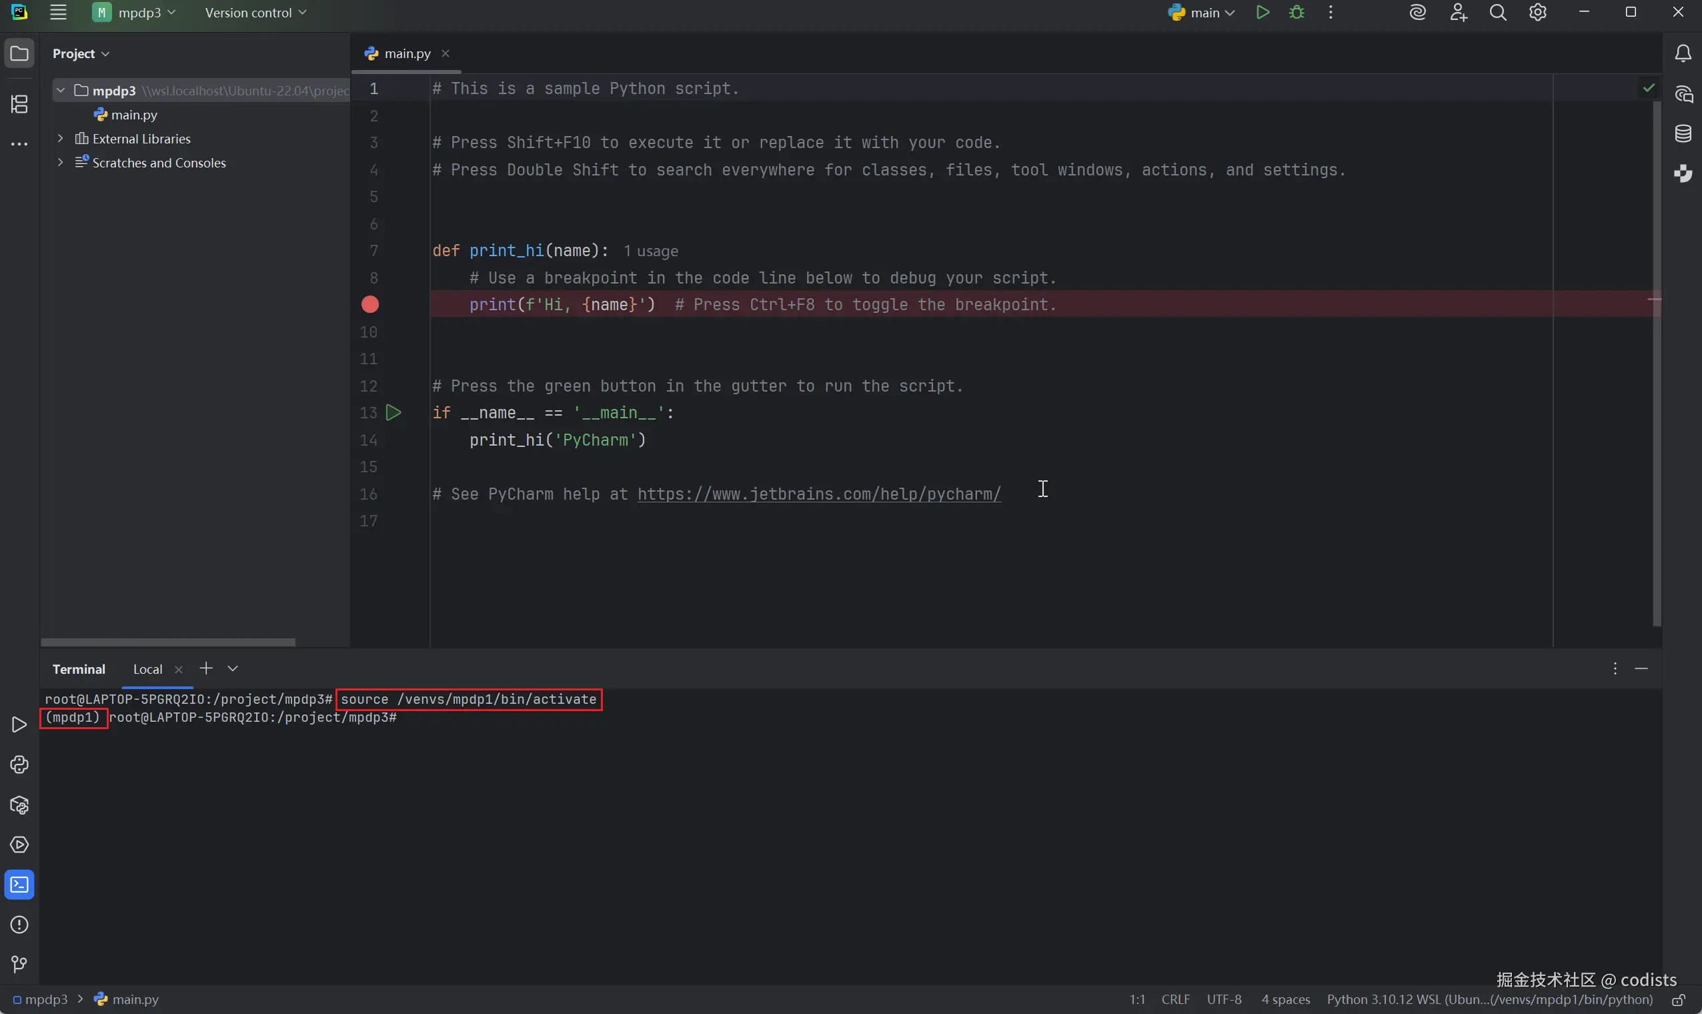Open the Python Packages tool window
1702x1014 pixels.
[19, 805]
